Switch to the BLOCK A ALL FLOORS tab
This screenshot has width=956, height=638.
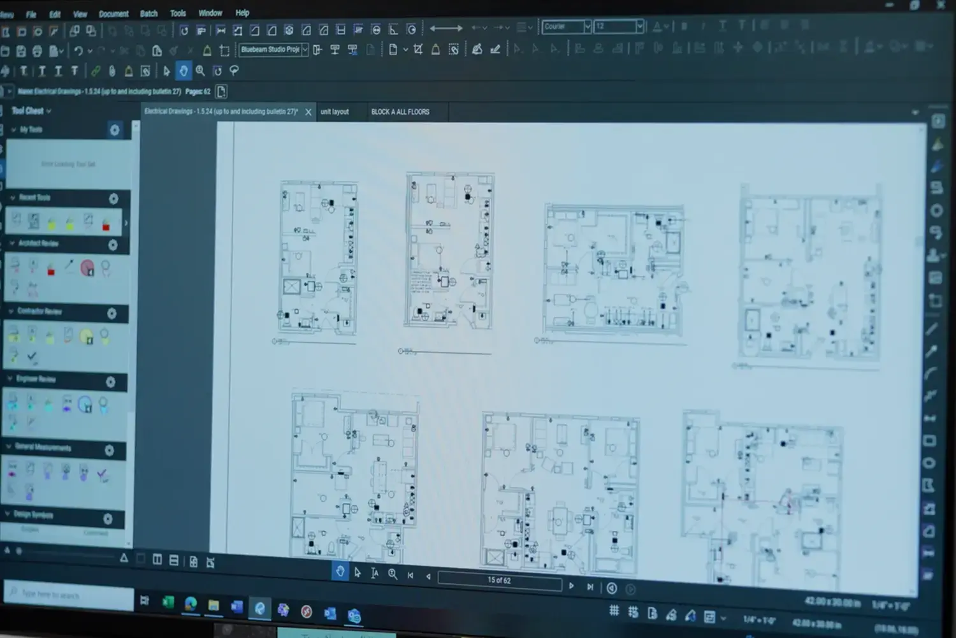click(x=400, y=112)
